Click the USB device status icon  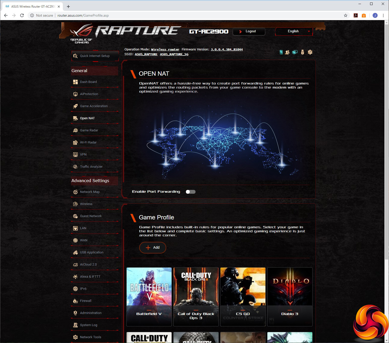tap(302, 52)
